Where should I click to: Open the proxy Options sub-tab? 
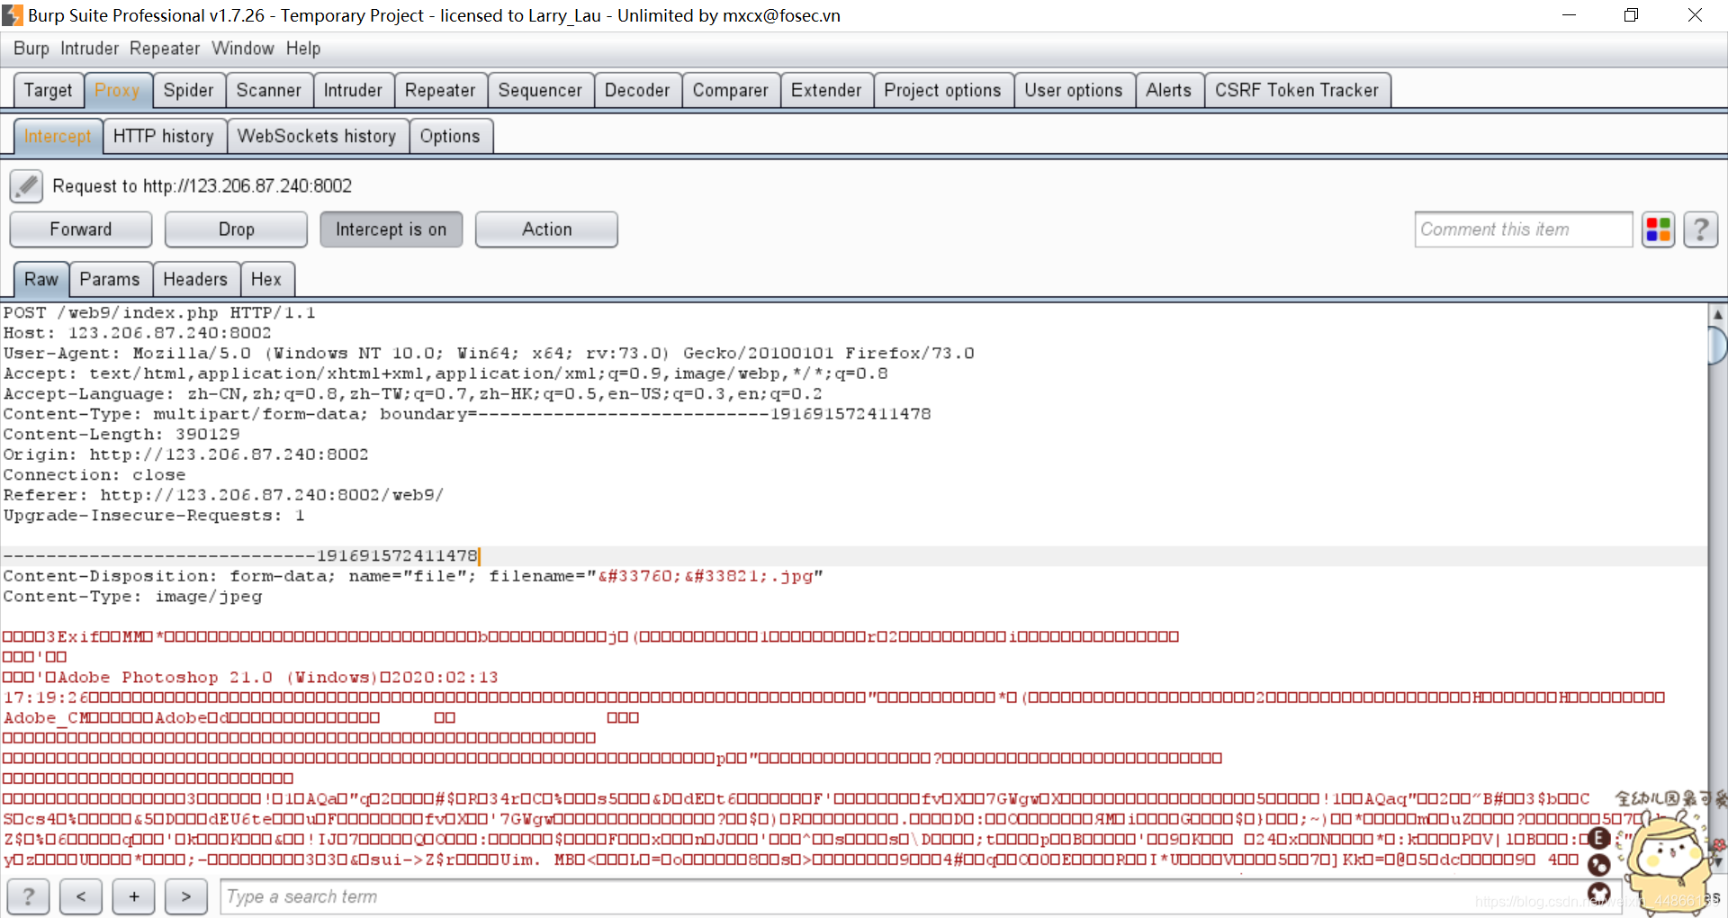point(450,136)
